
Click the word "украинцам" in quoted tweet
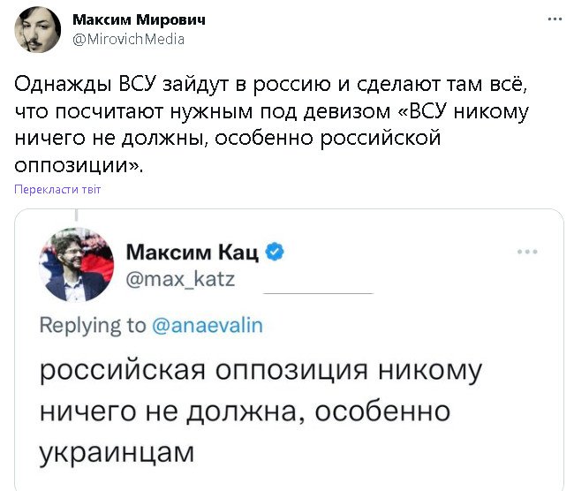pyautogui.click(x=116, y=452)
